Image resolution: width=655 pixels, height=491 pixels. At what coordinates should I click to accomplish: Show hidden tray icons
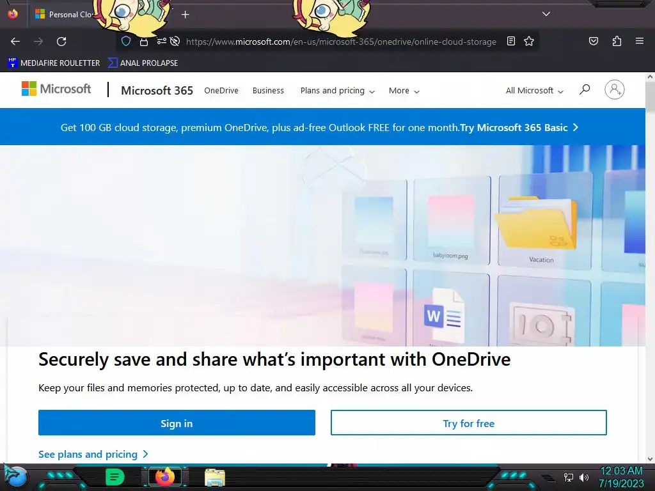(548, 478)
